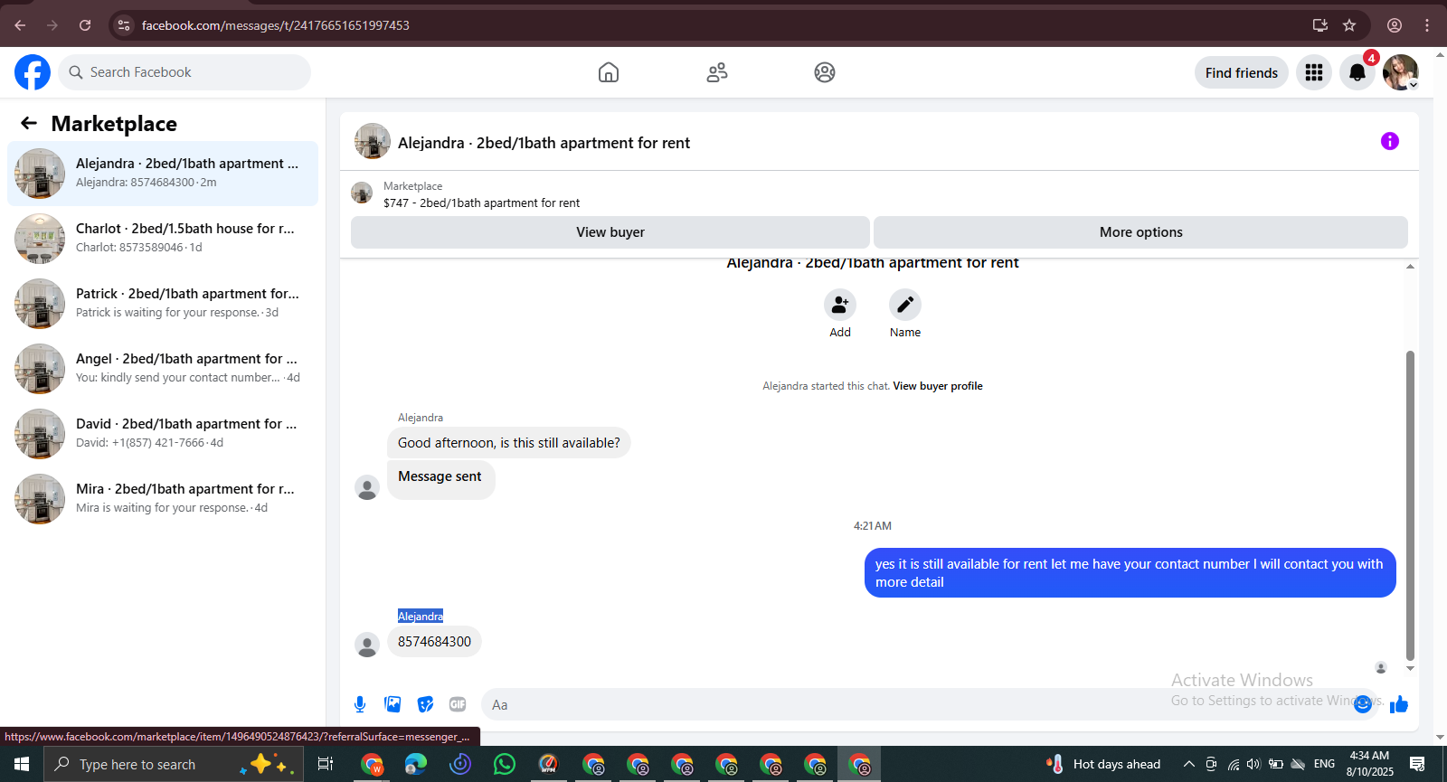Open the Groups icon in top navigation
This screenshot has height=782, width=1447.
(x=825, y=72)
